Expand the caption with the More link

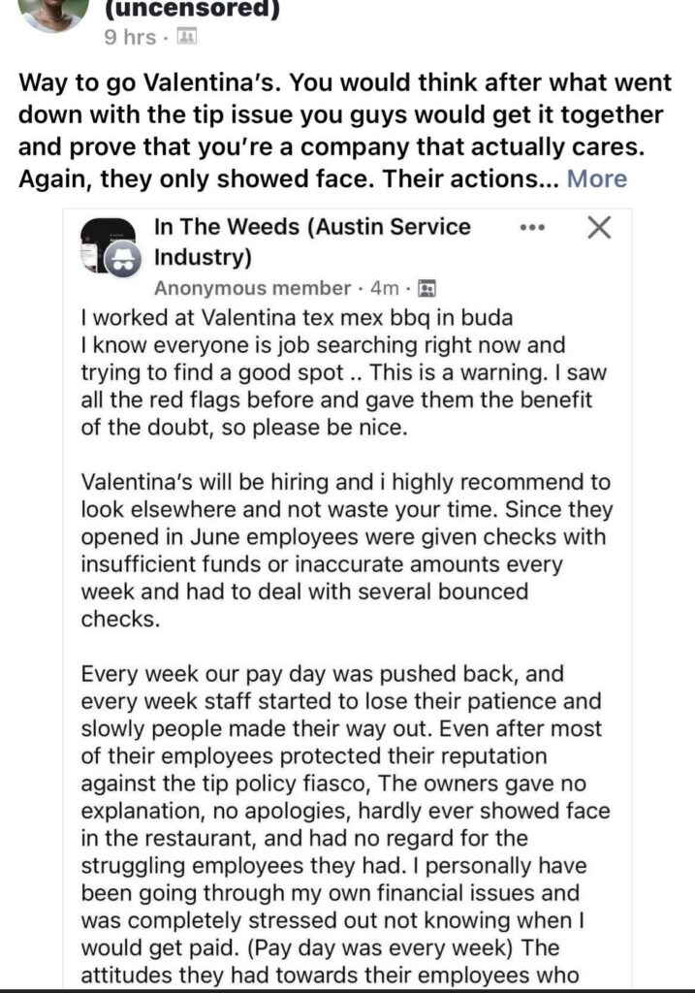[x=596, y=178]
